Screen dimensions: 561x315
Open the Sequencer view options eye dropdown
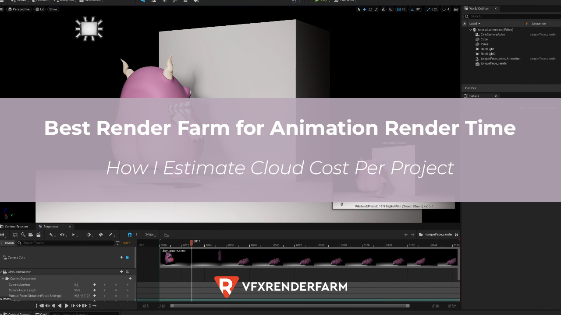coord(63,234)
